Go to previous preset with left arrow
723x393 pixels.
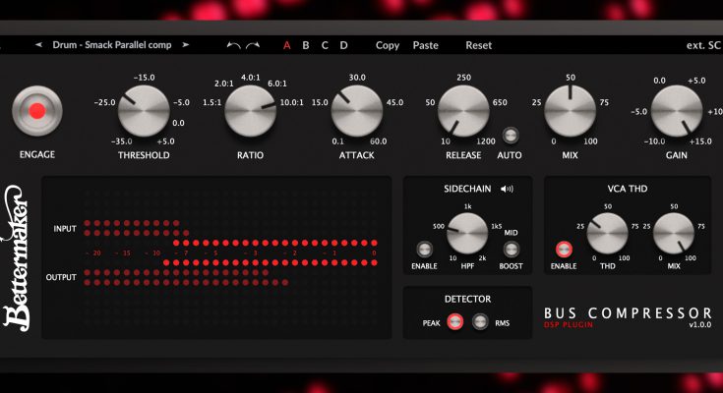pos(39,45)
